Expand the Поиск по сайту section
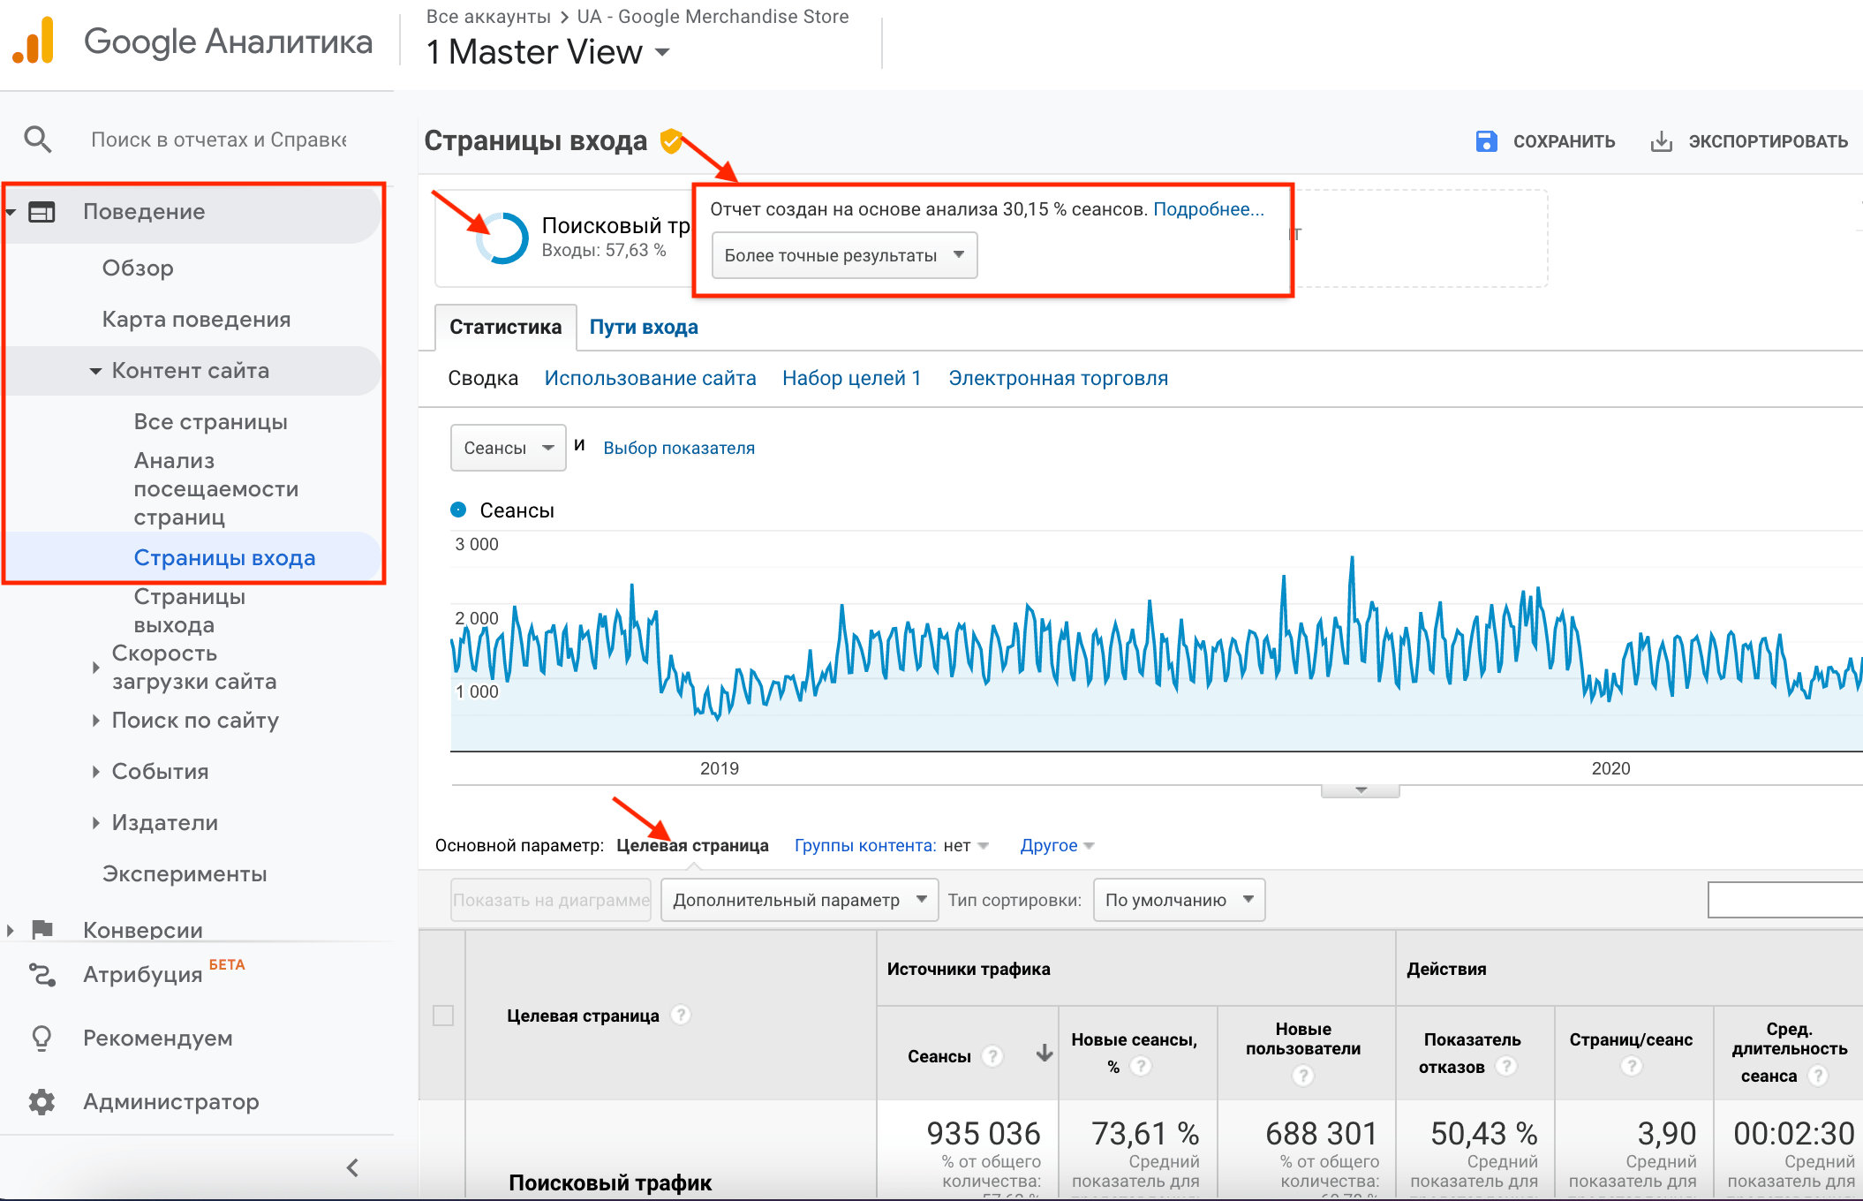 [95, 721]
